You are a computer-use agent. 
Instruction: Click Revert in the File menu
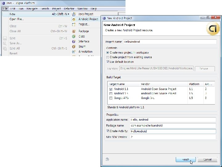14,54
